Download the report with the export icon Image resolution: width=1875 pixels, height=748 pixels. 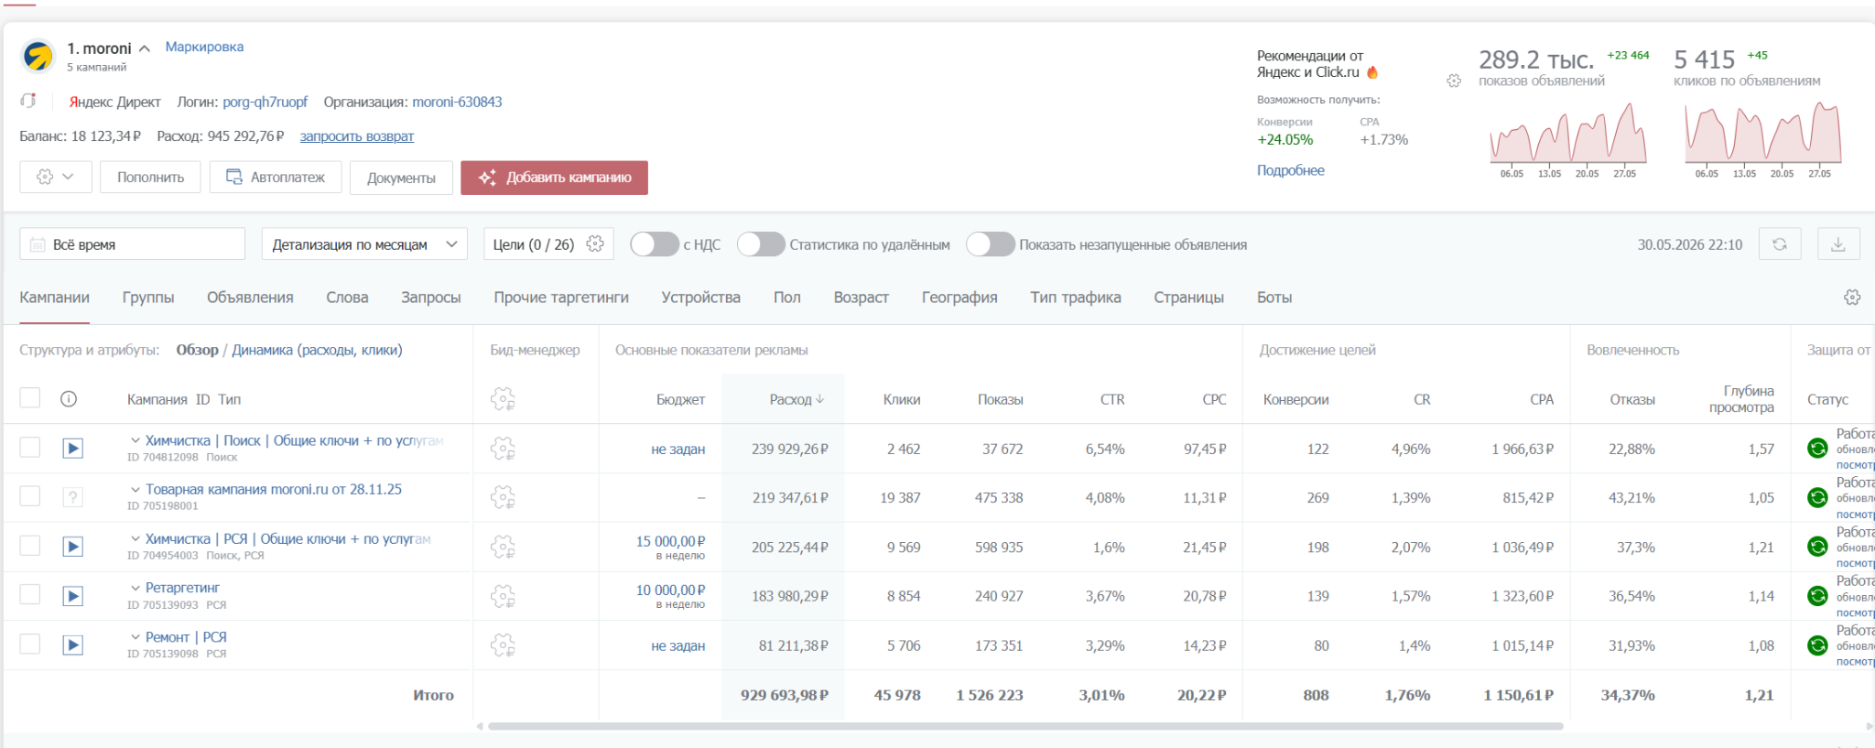coord(1837,244)
